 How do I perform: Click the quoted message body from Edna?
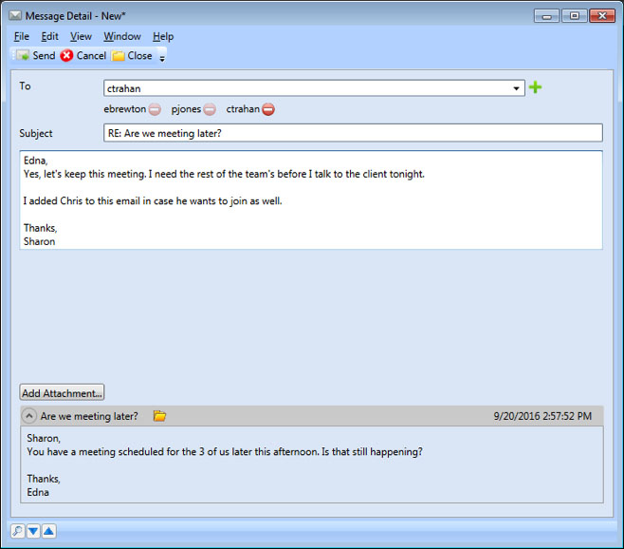coord(312,464)
